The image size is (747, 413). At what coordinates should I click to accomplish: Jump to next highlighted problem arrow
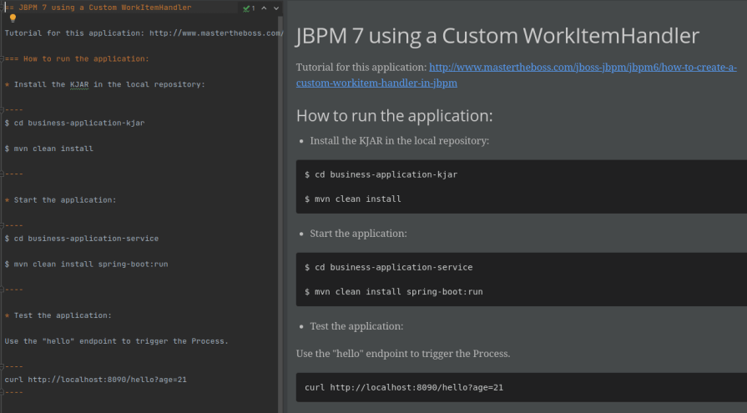pyautogui.click(x=276, y=8)
